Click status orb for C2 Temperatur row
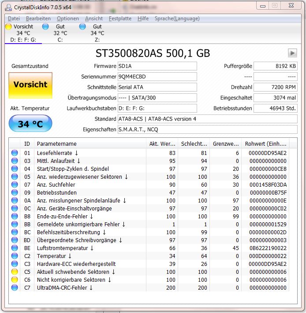Screen dimensions: 306x313 pyautogui.click(x=15, y=256)
